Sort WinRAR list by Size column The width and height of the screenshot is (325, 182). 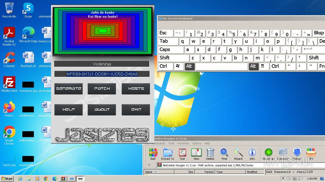pyautogui.click(x=184, y=172)
